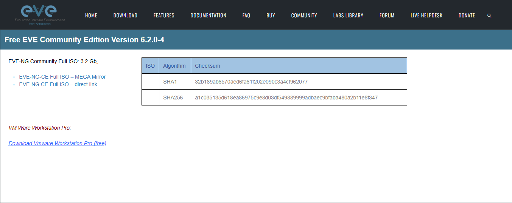Go to the FORUM menu item

387,15
